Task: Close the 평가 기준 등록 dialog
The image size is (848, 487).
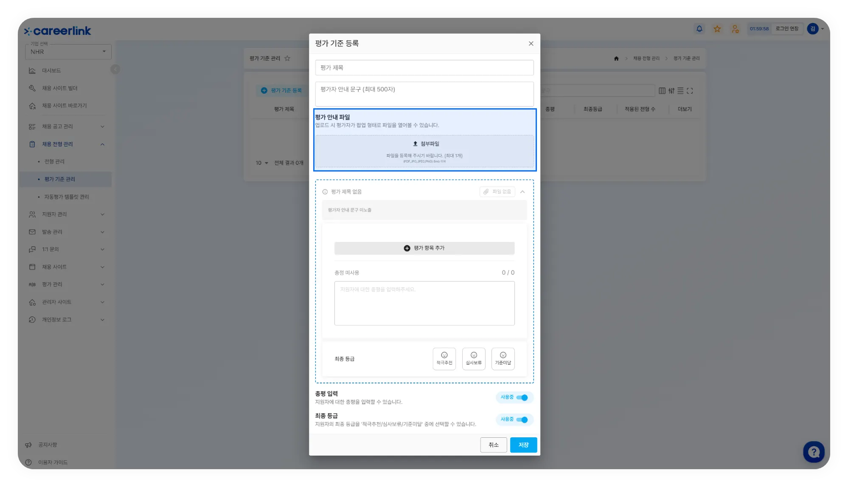Action: (531, 44)
